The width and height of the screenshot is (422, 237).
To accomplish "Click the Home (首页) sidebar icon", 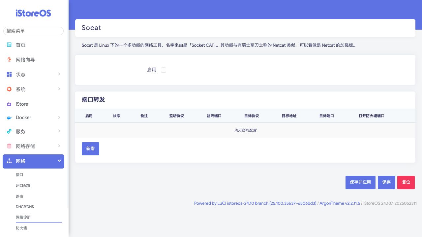I will click(x=9, y=45).
